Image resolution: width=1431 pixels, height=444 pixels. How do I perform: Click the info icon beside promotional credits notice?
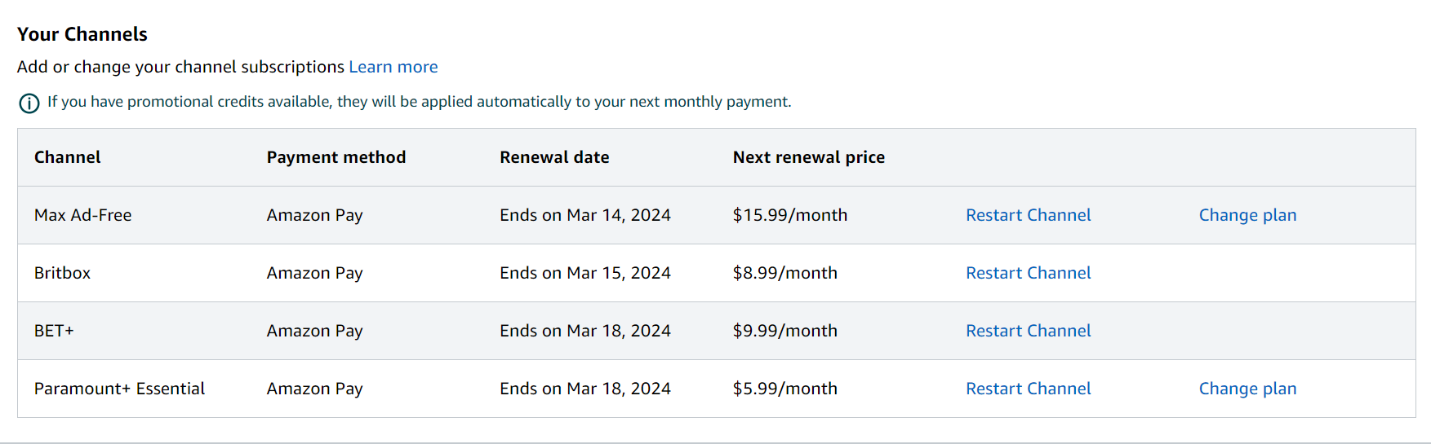[x=29, y=103]
